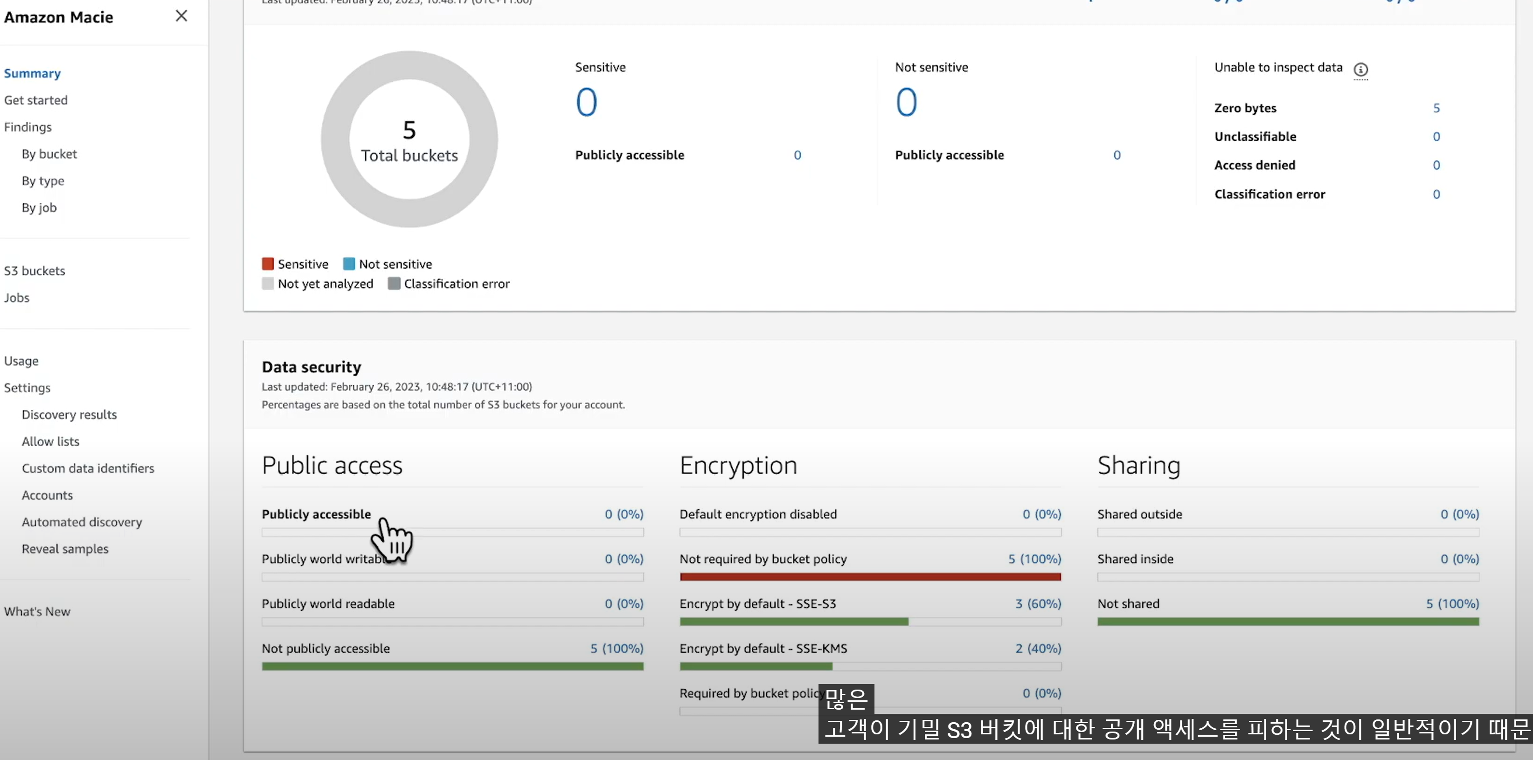
Task: Expand the Findings section
Action: pos(28,127)
